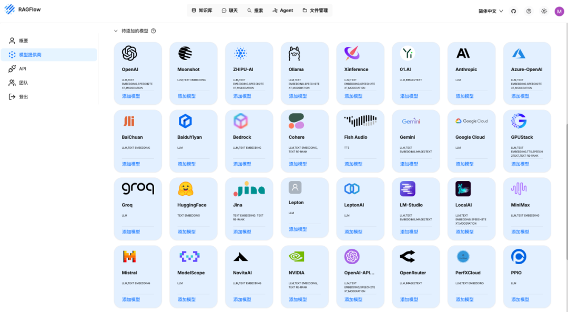Click the Anthropic logo icon
Screen dimensions: 568x312
pos(463,54)
